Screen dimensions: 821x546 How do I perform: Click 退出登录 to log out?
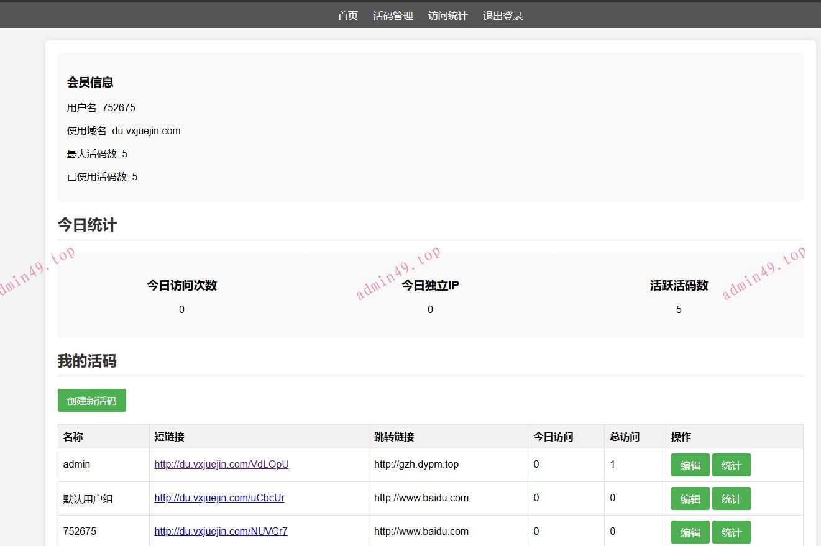pyautogui.click(x=503, y=16)
